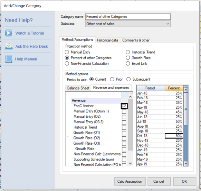Check the Growth Rate (O2) checkbox
Screen dimensions: 201x191
(x=124, y=138)
